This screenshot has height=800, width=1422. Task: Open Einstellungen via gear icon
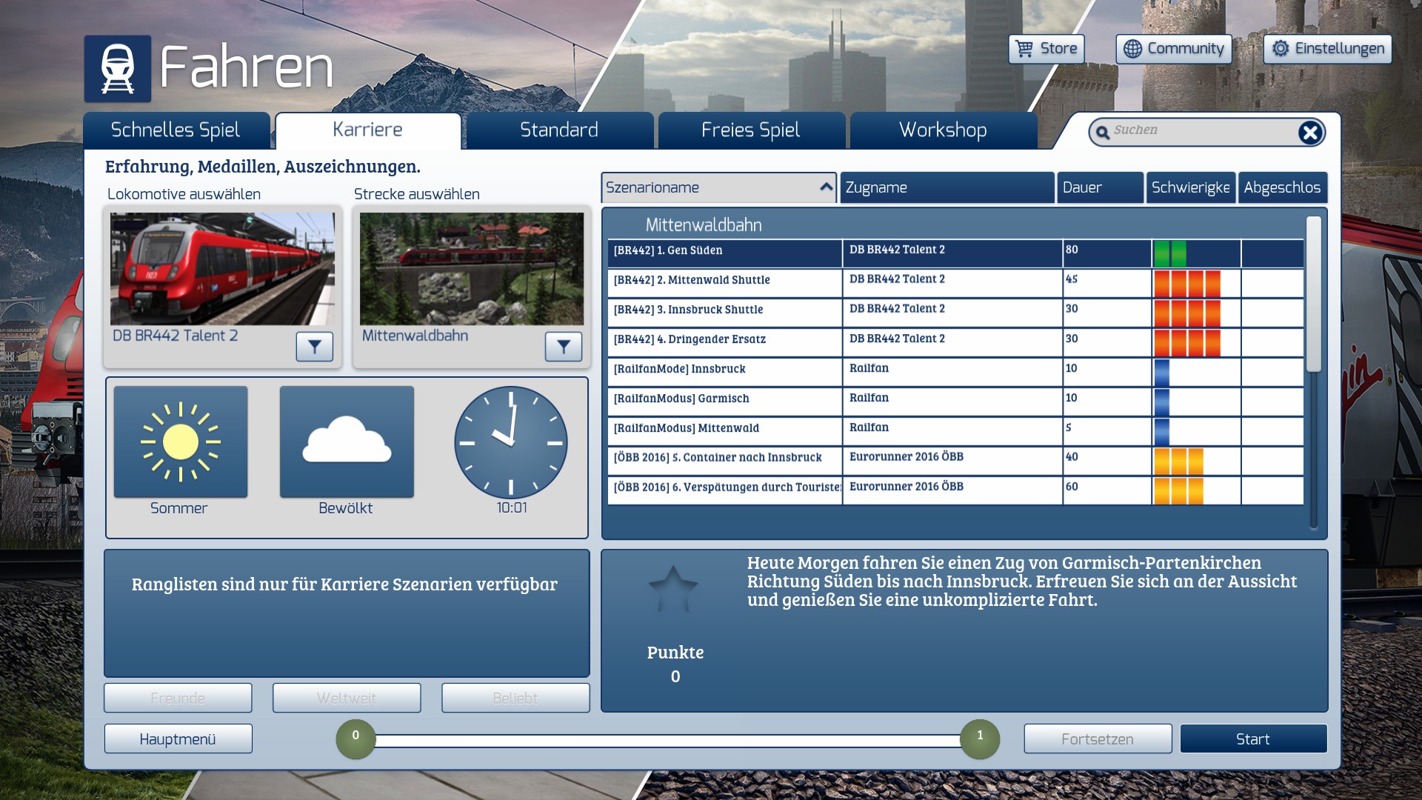(1280, 49)
